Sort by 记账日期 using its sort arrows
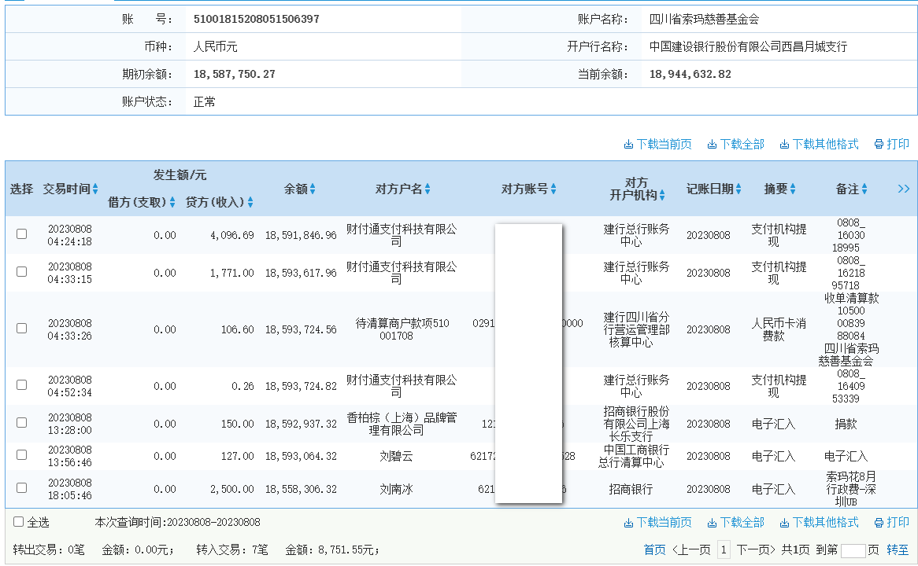Image resolution: width=918 pixels, height=566 pixels. point(738,189)
